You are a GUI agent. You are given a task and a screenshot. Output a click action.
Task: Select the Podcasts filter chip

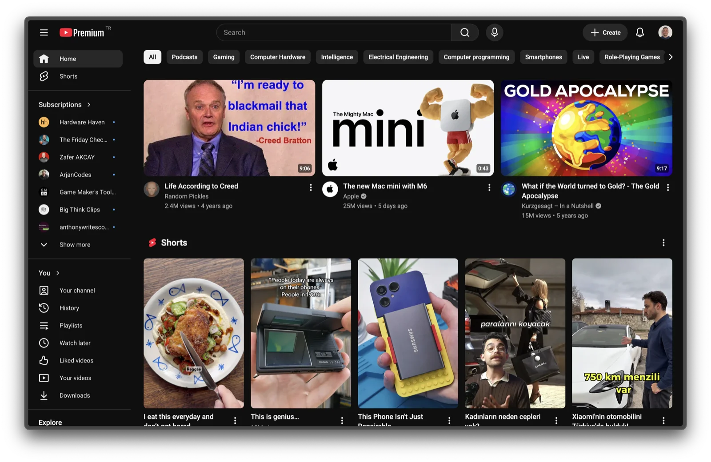(x=184, y=57)
